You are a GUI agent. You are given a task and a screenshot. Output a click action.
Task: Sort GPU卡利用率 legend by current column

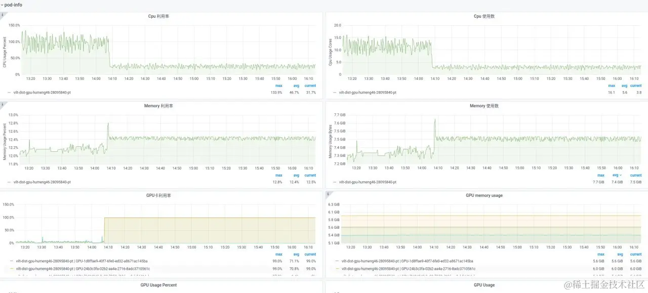point(310,255)
